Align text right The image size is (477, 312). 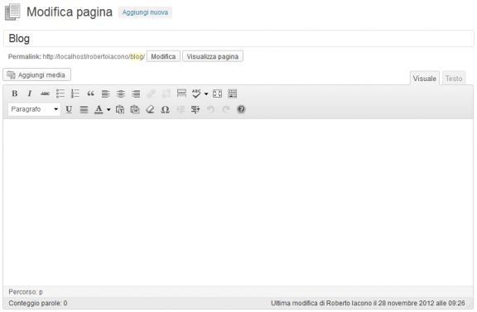pyautogui.click(x=136, y=94)
